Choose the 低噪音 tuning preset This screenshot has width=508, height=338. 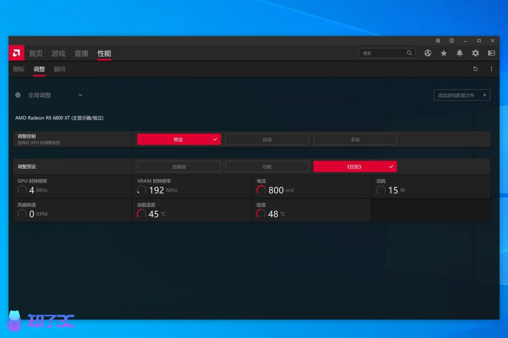[179, 166]
